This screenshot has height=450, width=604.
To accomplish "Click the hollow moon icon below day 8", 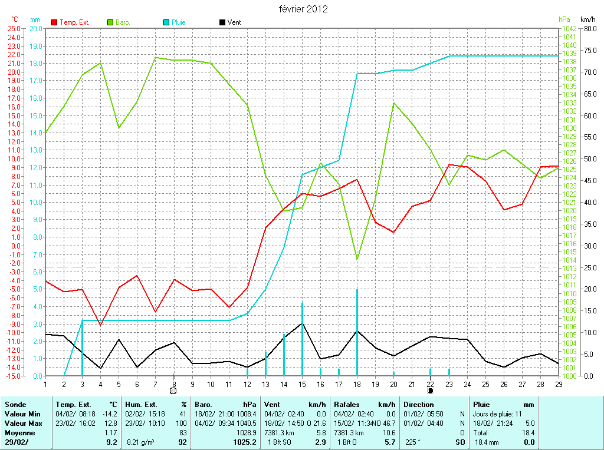I will pos(173,391).
